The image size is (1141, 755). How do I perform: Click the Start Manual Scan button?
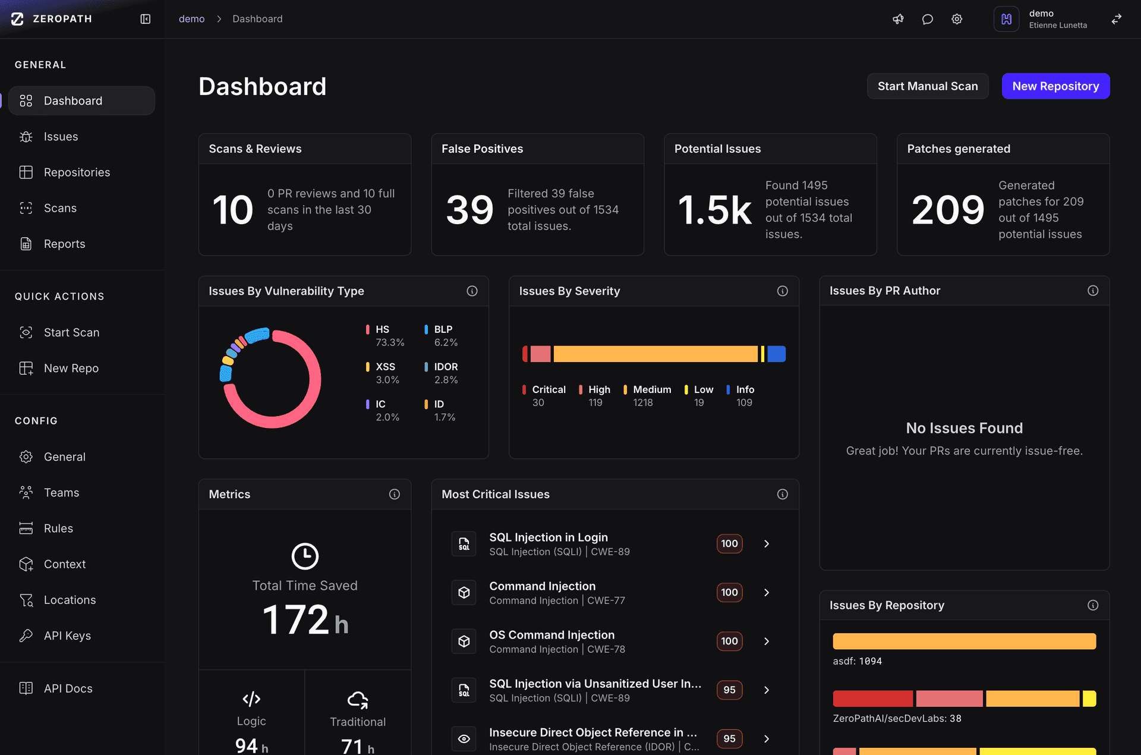click(928, 86)
